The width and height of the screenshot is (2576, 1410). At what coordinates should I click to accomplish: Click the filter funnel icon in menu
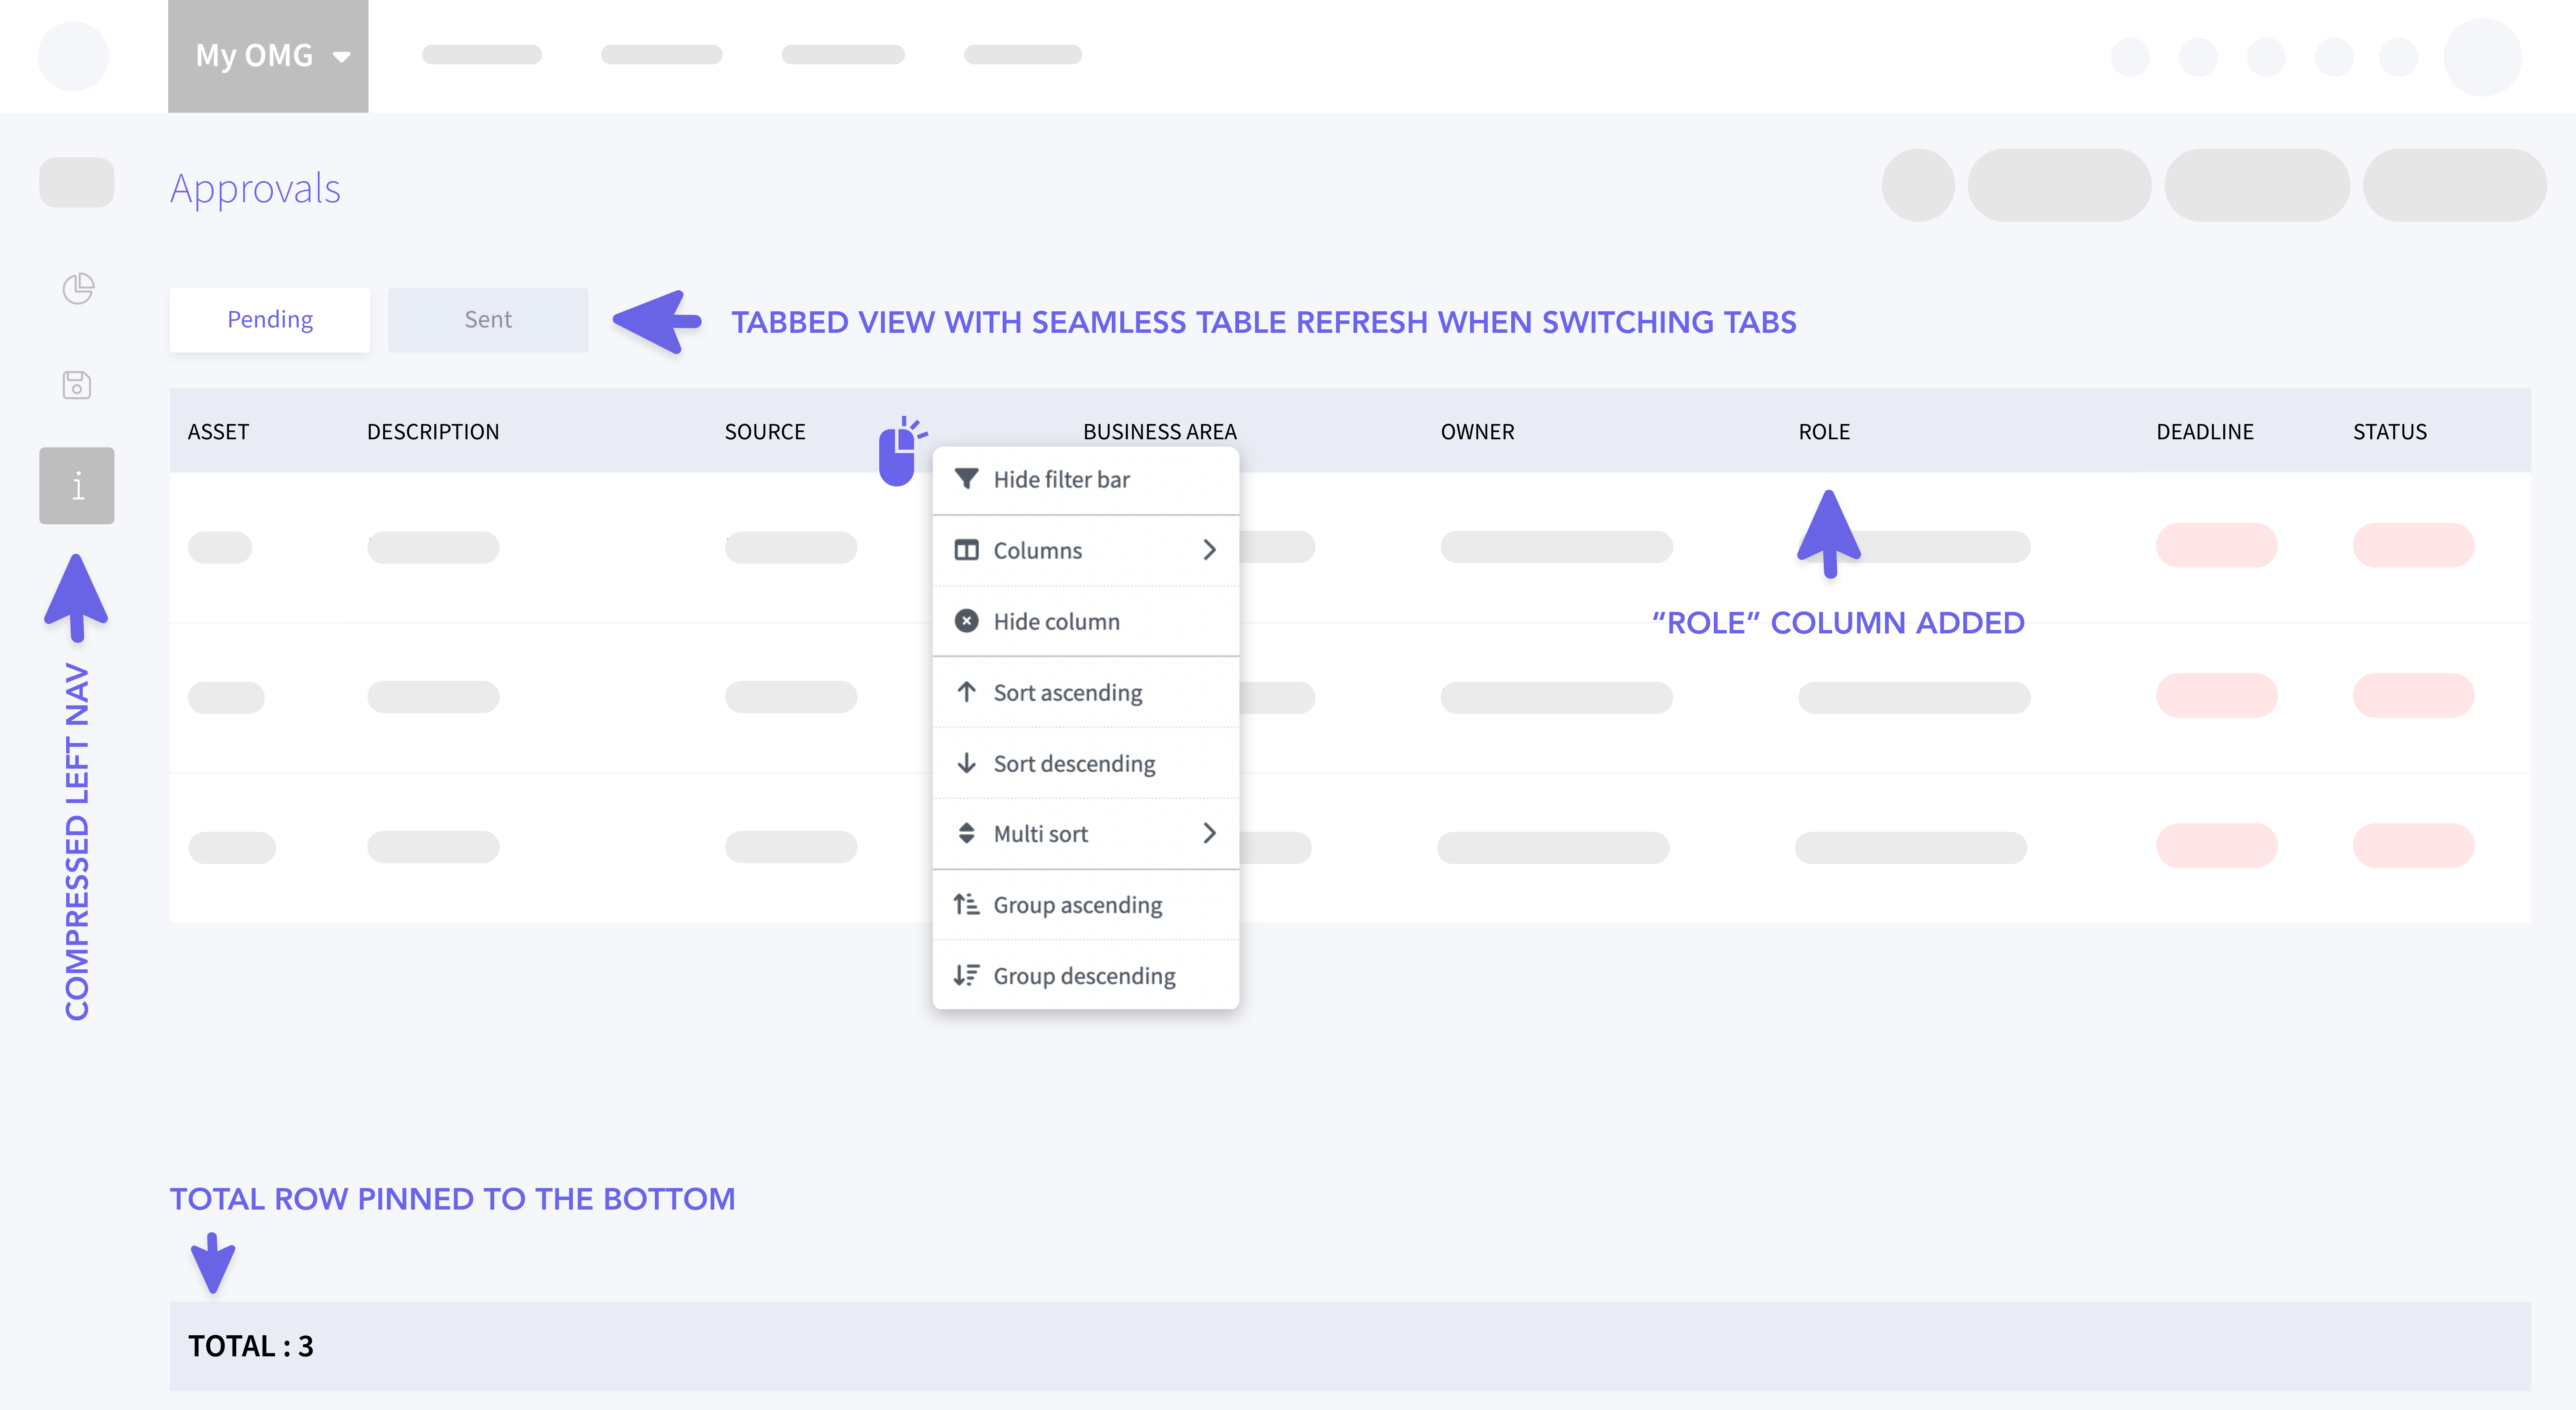tap(966, 479)
